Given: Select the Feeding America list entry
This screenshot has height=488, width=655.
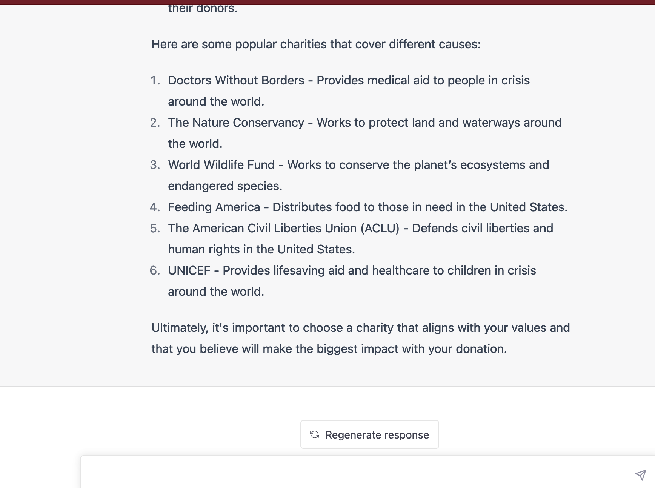Looking at the screenshot, I should [214, 207].
